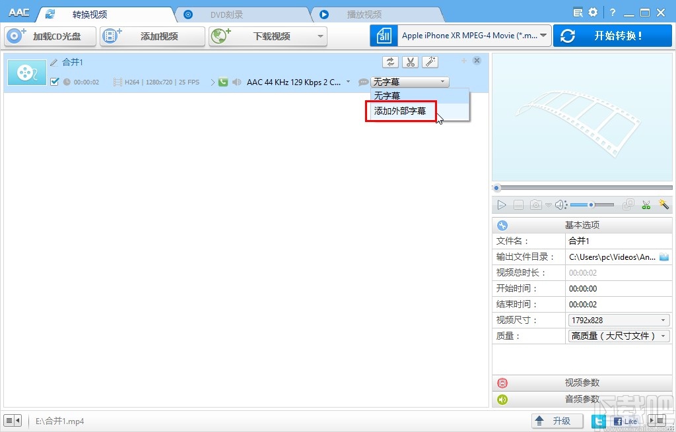This screenshot has height=432, width=676.
Task: Click the green scissors clip tool below preview
Action: [x=646, y=205]
